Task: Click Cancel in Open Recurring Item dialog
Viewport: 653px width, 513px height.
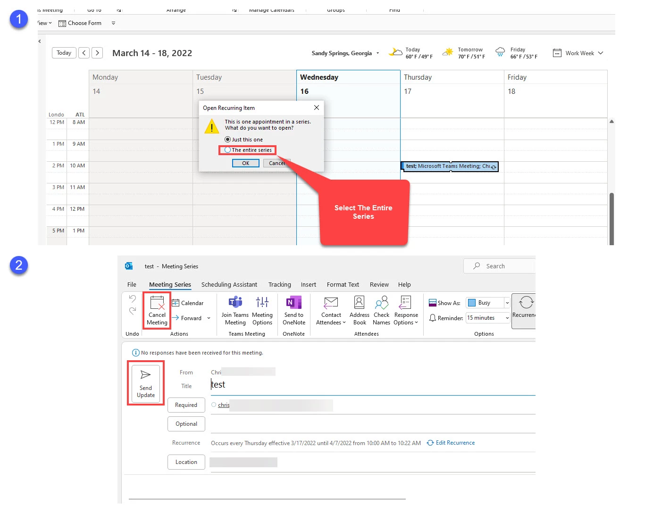Action: click(276, 163)
